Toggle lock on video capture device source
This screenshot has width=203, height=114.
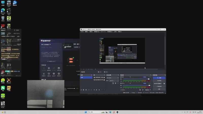coord(104,77)
